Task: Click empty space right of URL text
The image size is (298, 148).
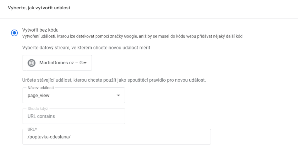Action: click(x=141, y=137)
